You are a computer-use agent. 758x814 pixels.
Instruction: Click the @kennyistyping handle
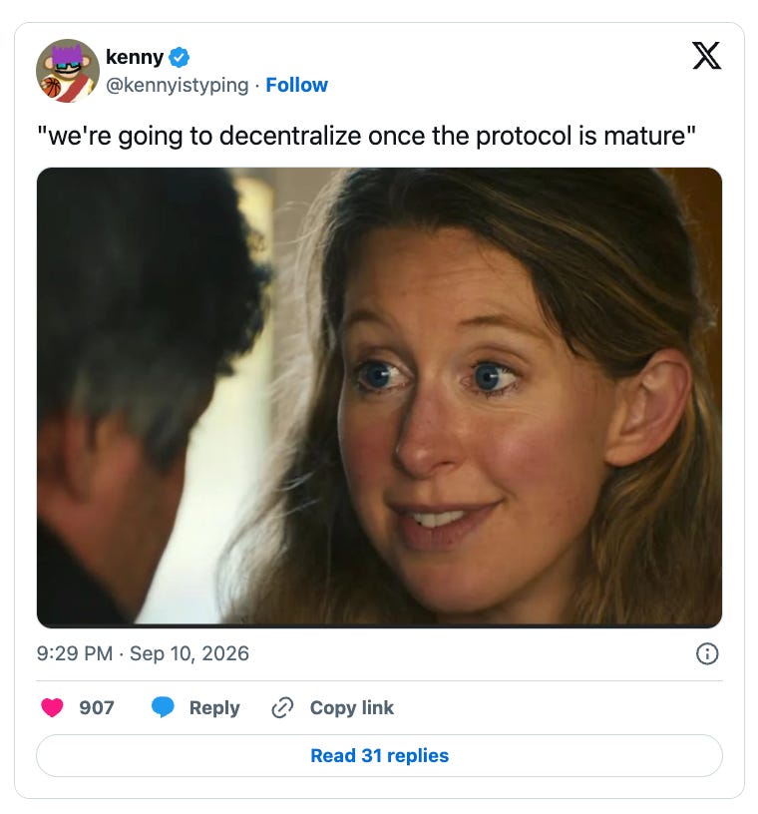(x=178, y=85)
